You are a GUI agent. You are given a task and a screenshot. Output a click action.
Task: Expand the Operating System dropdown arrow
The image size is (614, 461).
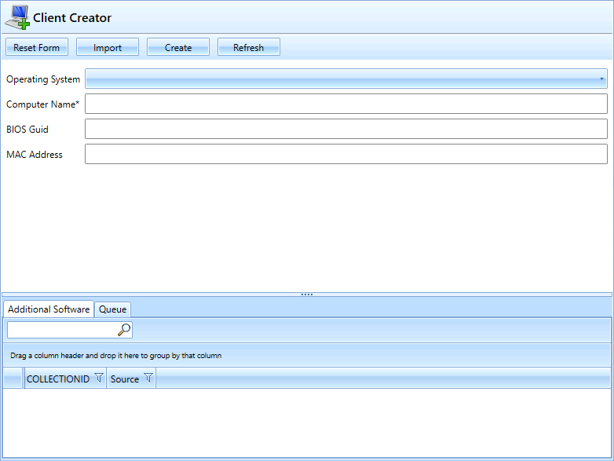[601, 79]
